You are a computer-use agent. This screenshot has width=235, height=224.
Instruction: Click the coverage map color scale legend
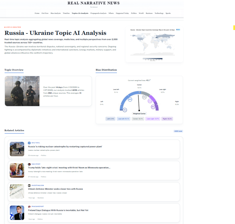tap(153, 58)
